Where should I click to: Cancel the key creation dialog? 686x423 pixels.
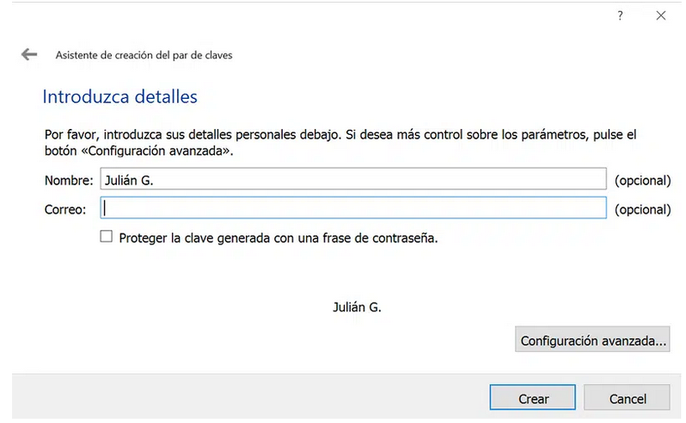point(627,399)
